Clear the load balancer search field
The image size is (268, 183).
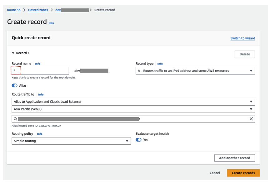click(251, 119)
